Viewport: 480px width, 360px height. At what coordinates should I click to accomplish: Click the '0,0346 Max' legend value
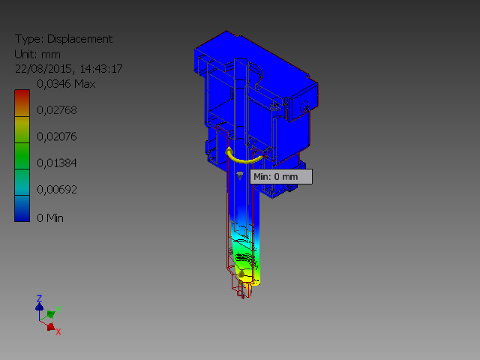(x=66, y=83)
